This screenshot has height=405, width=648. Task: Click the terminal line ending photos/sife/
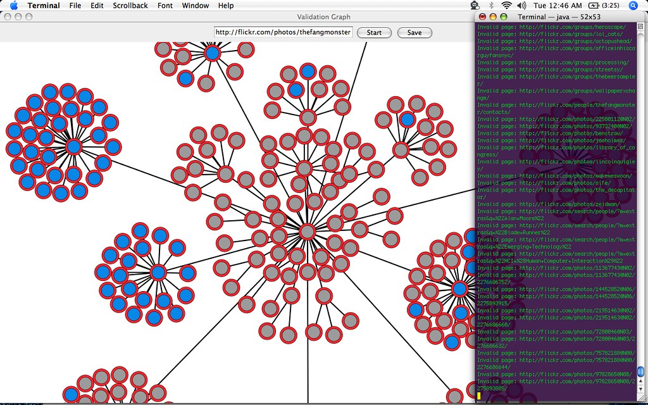544,183
